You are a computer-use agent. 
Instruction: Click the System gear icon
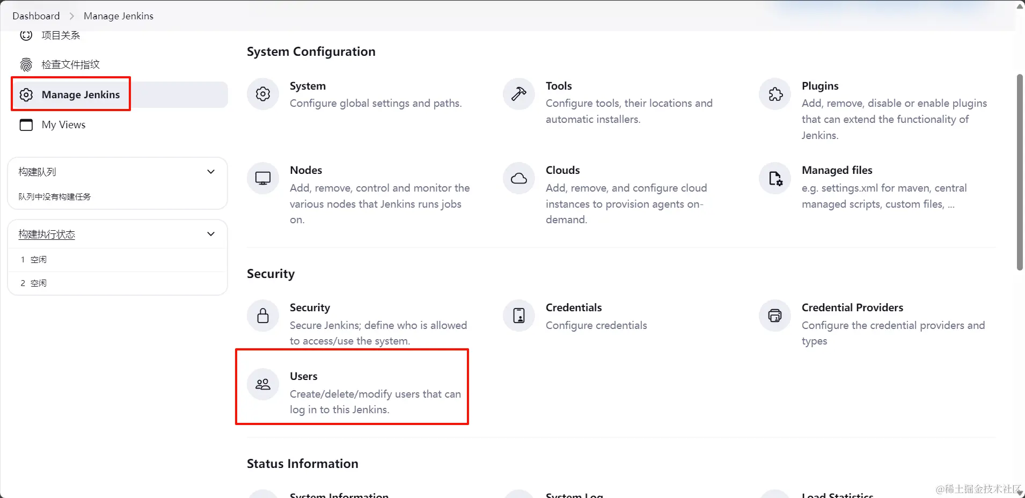tap(263, 94)
